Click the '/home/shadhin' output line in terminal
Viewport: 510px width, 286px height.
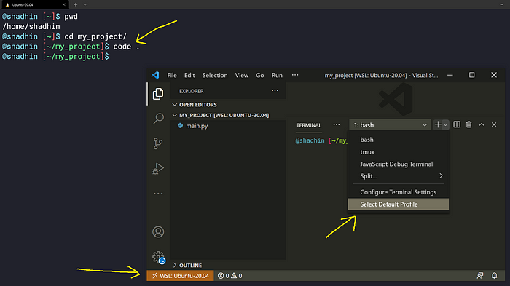(31, 26)
